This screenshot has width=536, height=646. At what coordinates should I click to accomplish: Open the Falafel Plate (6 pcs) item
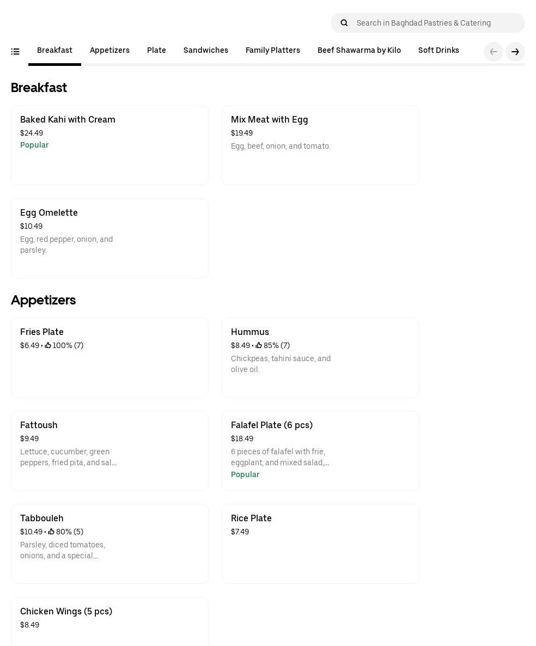click(320, 450)
